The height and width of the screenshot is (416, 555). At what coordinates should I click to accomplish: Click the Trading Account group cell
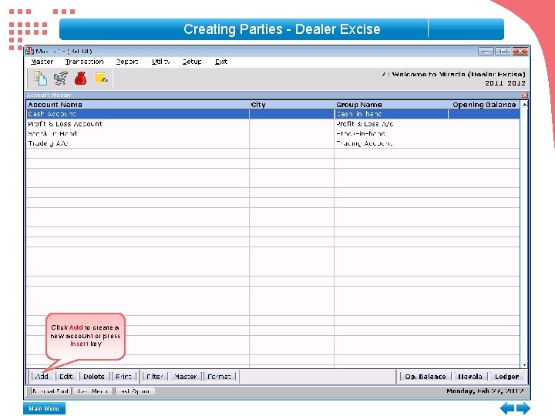tap(391, 143)
